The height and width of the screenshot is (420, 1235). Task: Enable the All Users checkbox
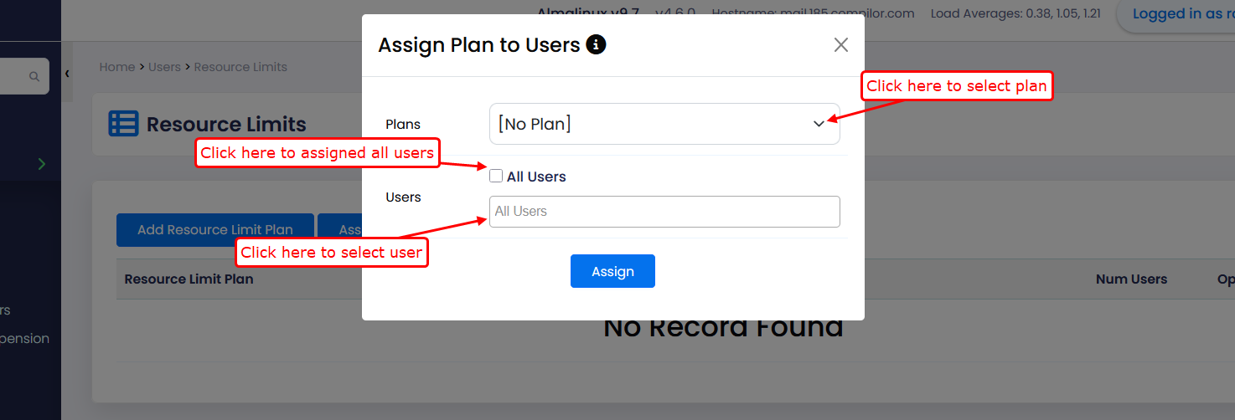pyautogui.click(x=496, y=177)
